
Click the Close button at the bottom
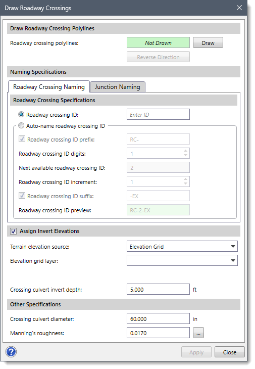coord(230,352)
